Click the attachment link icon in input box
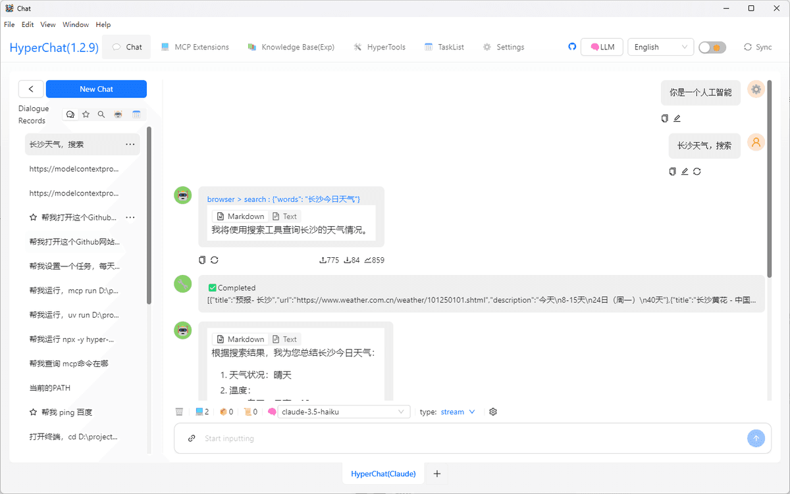Image resolution: width=790 pixels, height=494 pixels. tap(192, 438)
